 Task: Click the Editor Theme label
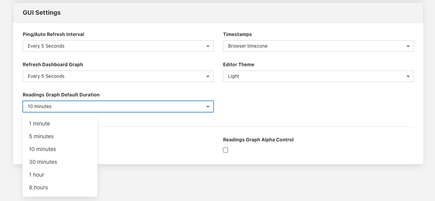point(239,65)
